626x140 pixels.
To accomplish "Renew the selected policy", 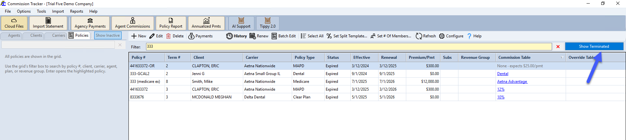I will (x=259, y=36).
